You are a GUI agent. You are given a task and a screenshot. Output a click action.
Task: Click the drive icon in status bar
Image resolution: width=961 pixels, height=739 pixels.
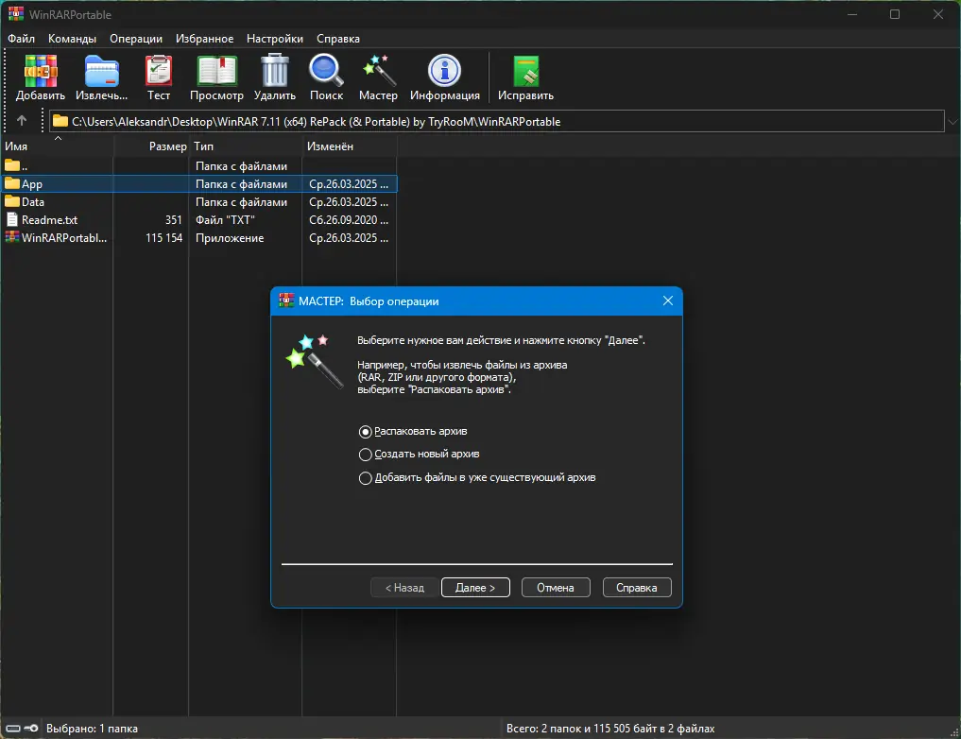(x=13, y=728)
